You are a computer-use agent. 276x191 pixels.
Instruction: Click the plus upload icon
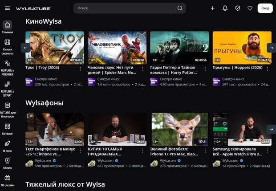[212, 8]
